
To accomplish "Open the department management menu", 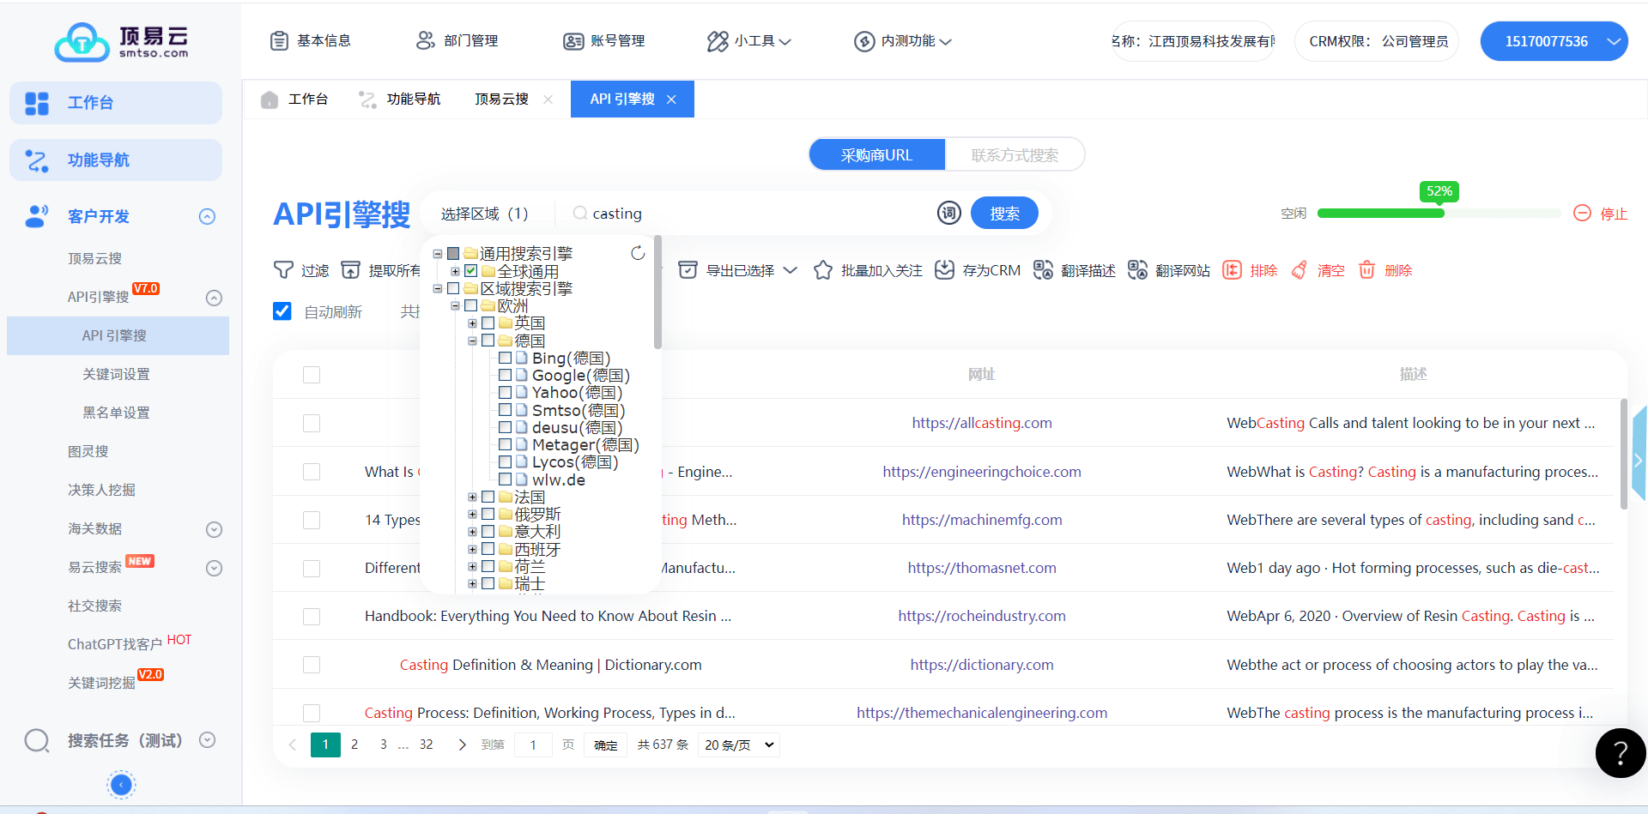I will [457, 41].
